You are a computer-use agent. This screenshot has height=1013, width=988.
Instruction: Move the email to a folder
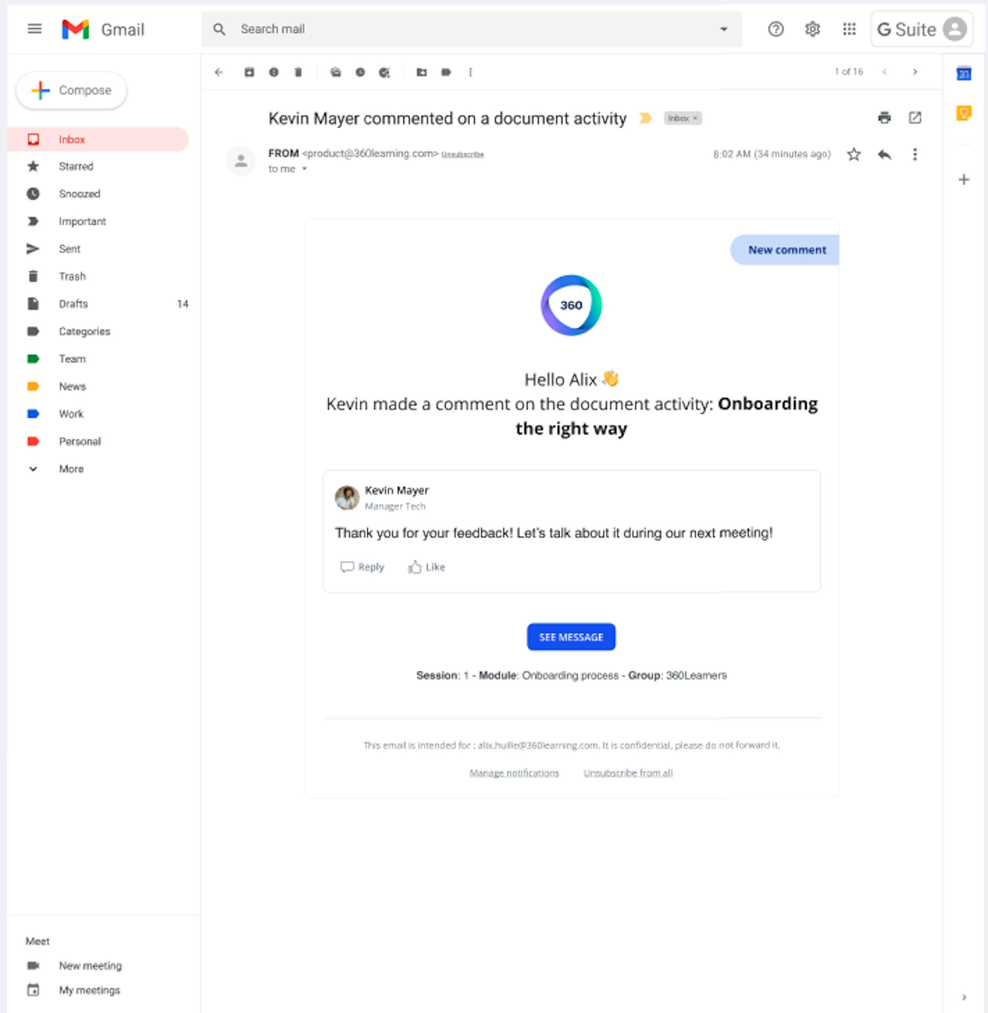(421, 72)
